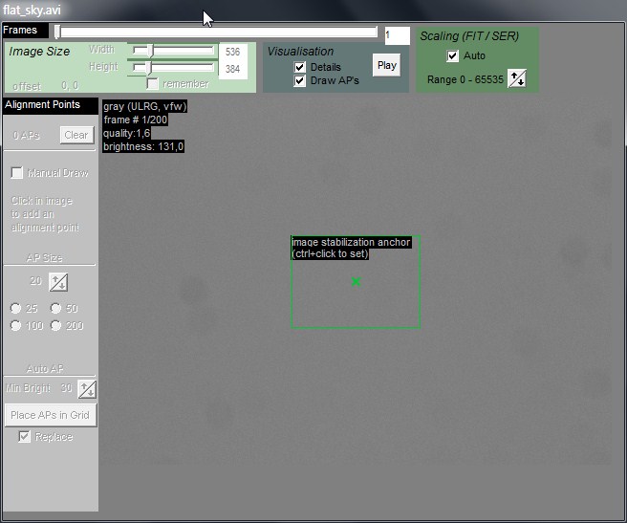The width and height of the screenshot is (627, 523).
Task: Toggle the Replace checkbox
Action: click(25, 437)
